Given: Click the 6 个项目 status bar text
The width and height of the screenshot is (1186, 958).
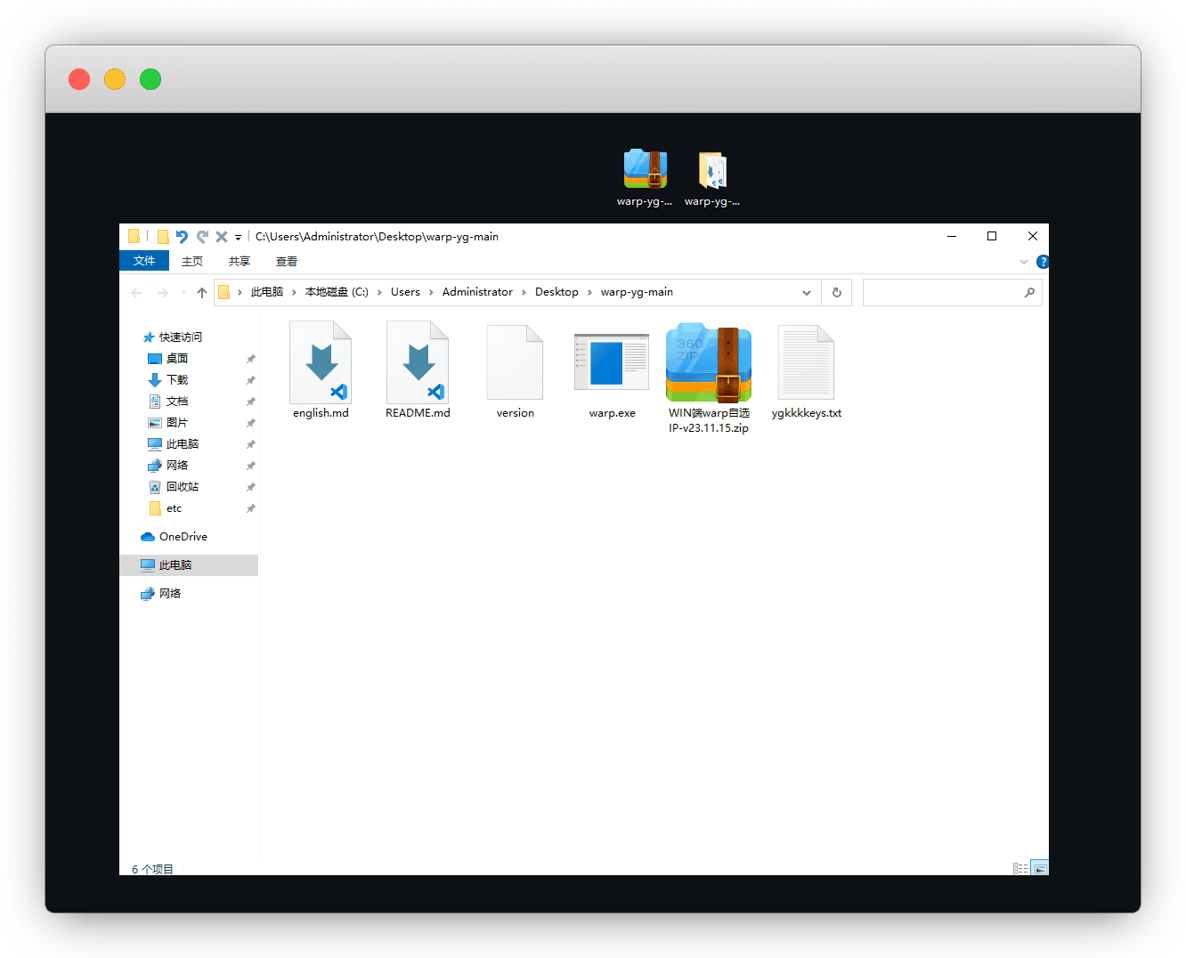Looking at the screenshot, I should [152, 869].
